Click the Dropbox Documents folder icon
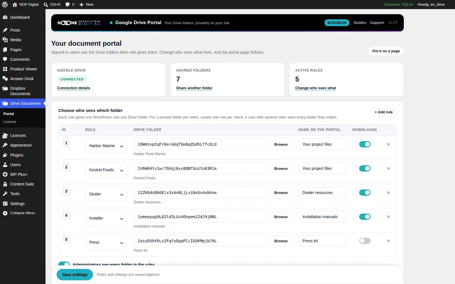Image resolution: width=455 pixels, height=284 pixels. pos(5,88)
